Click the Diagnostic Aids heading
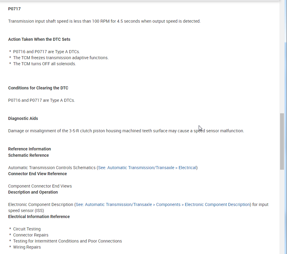 [23, 118]
